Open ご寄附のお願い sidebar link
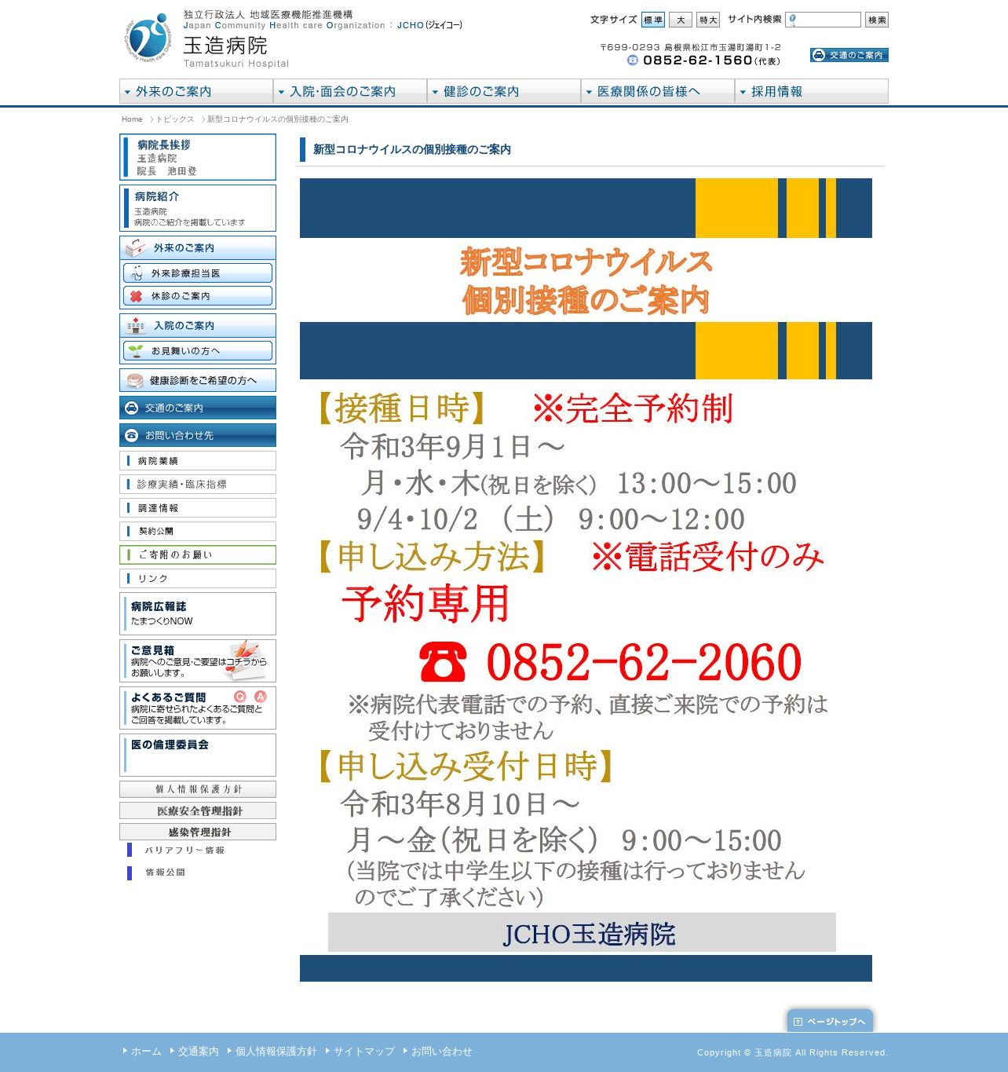 (x=198, y=555)
